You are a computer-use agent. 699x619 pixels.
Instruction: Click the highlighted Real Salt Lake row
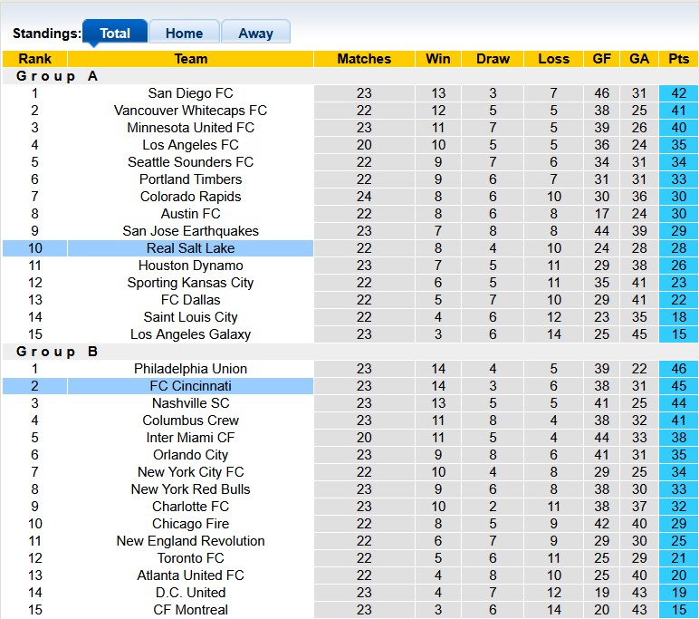tap(190, 248)
